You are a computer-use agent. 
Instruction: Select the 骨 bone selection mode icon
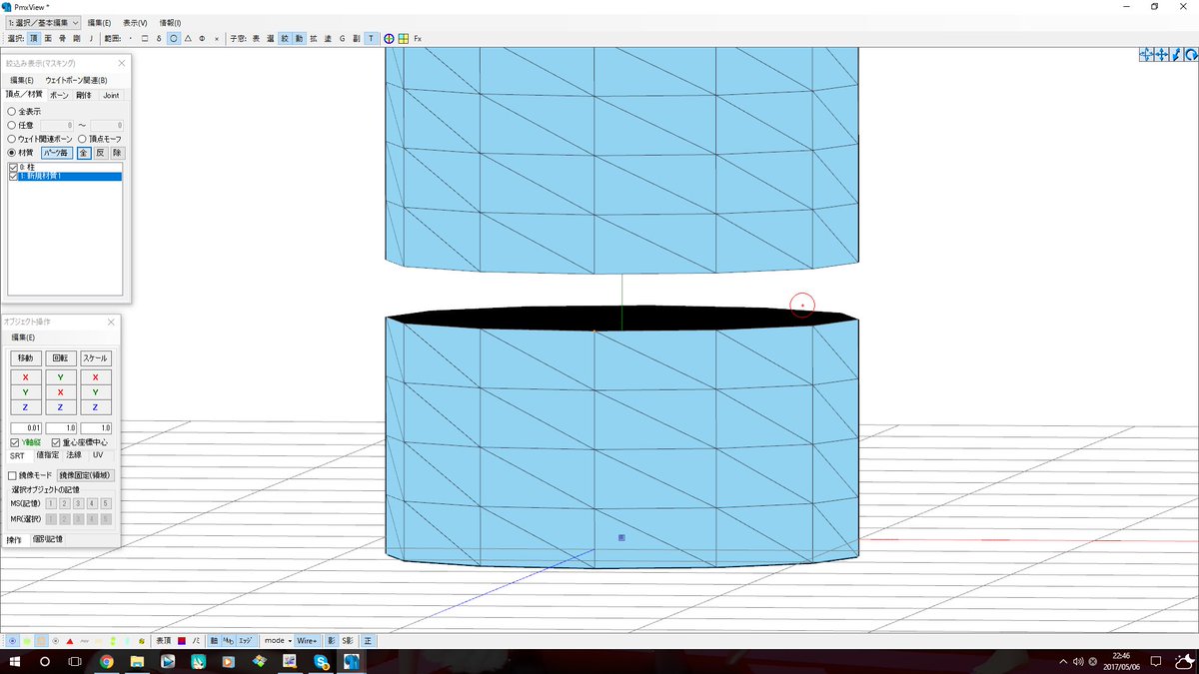(61, 38)
